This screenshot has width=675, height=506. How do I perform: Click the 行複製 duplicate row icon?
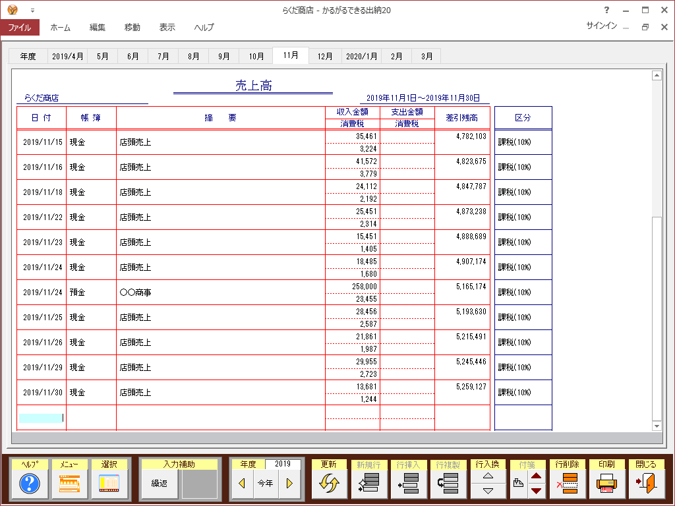[448, 484]
